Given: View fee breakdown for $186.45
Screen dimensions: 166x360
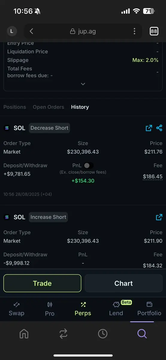Looking at the screenshot, I should point(153,177).
